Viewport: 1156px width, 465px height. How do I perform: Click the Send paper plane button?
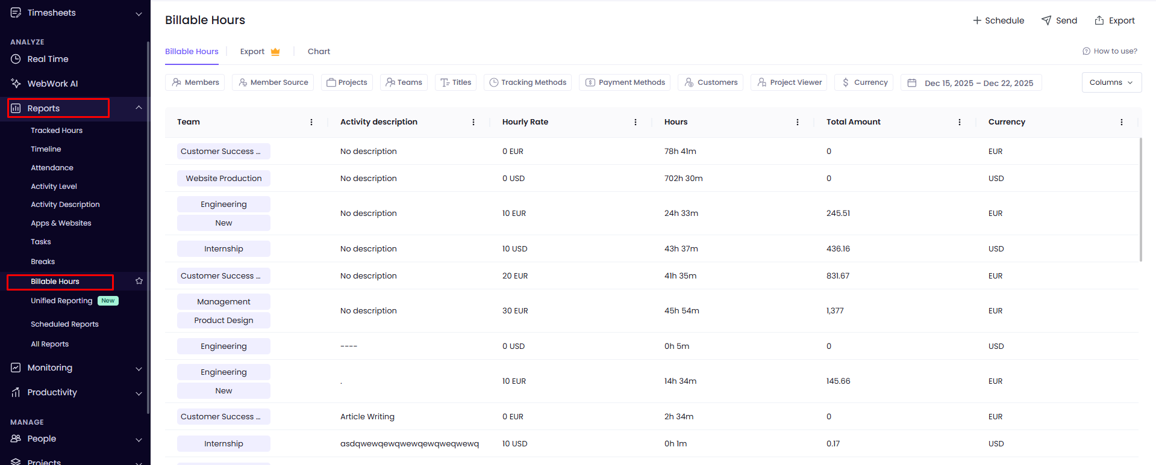point(1059,20)
